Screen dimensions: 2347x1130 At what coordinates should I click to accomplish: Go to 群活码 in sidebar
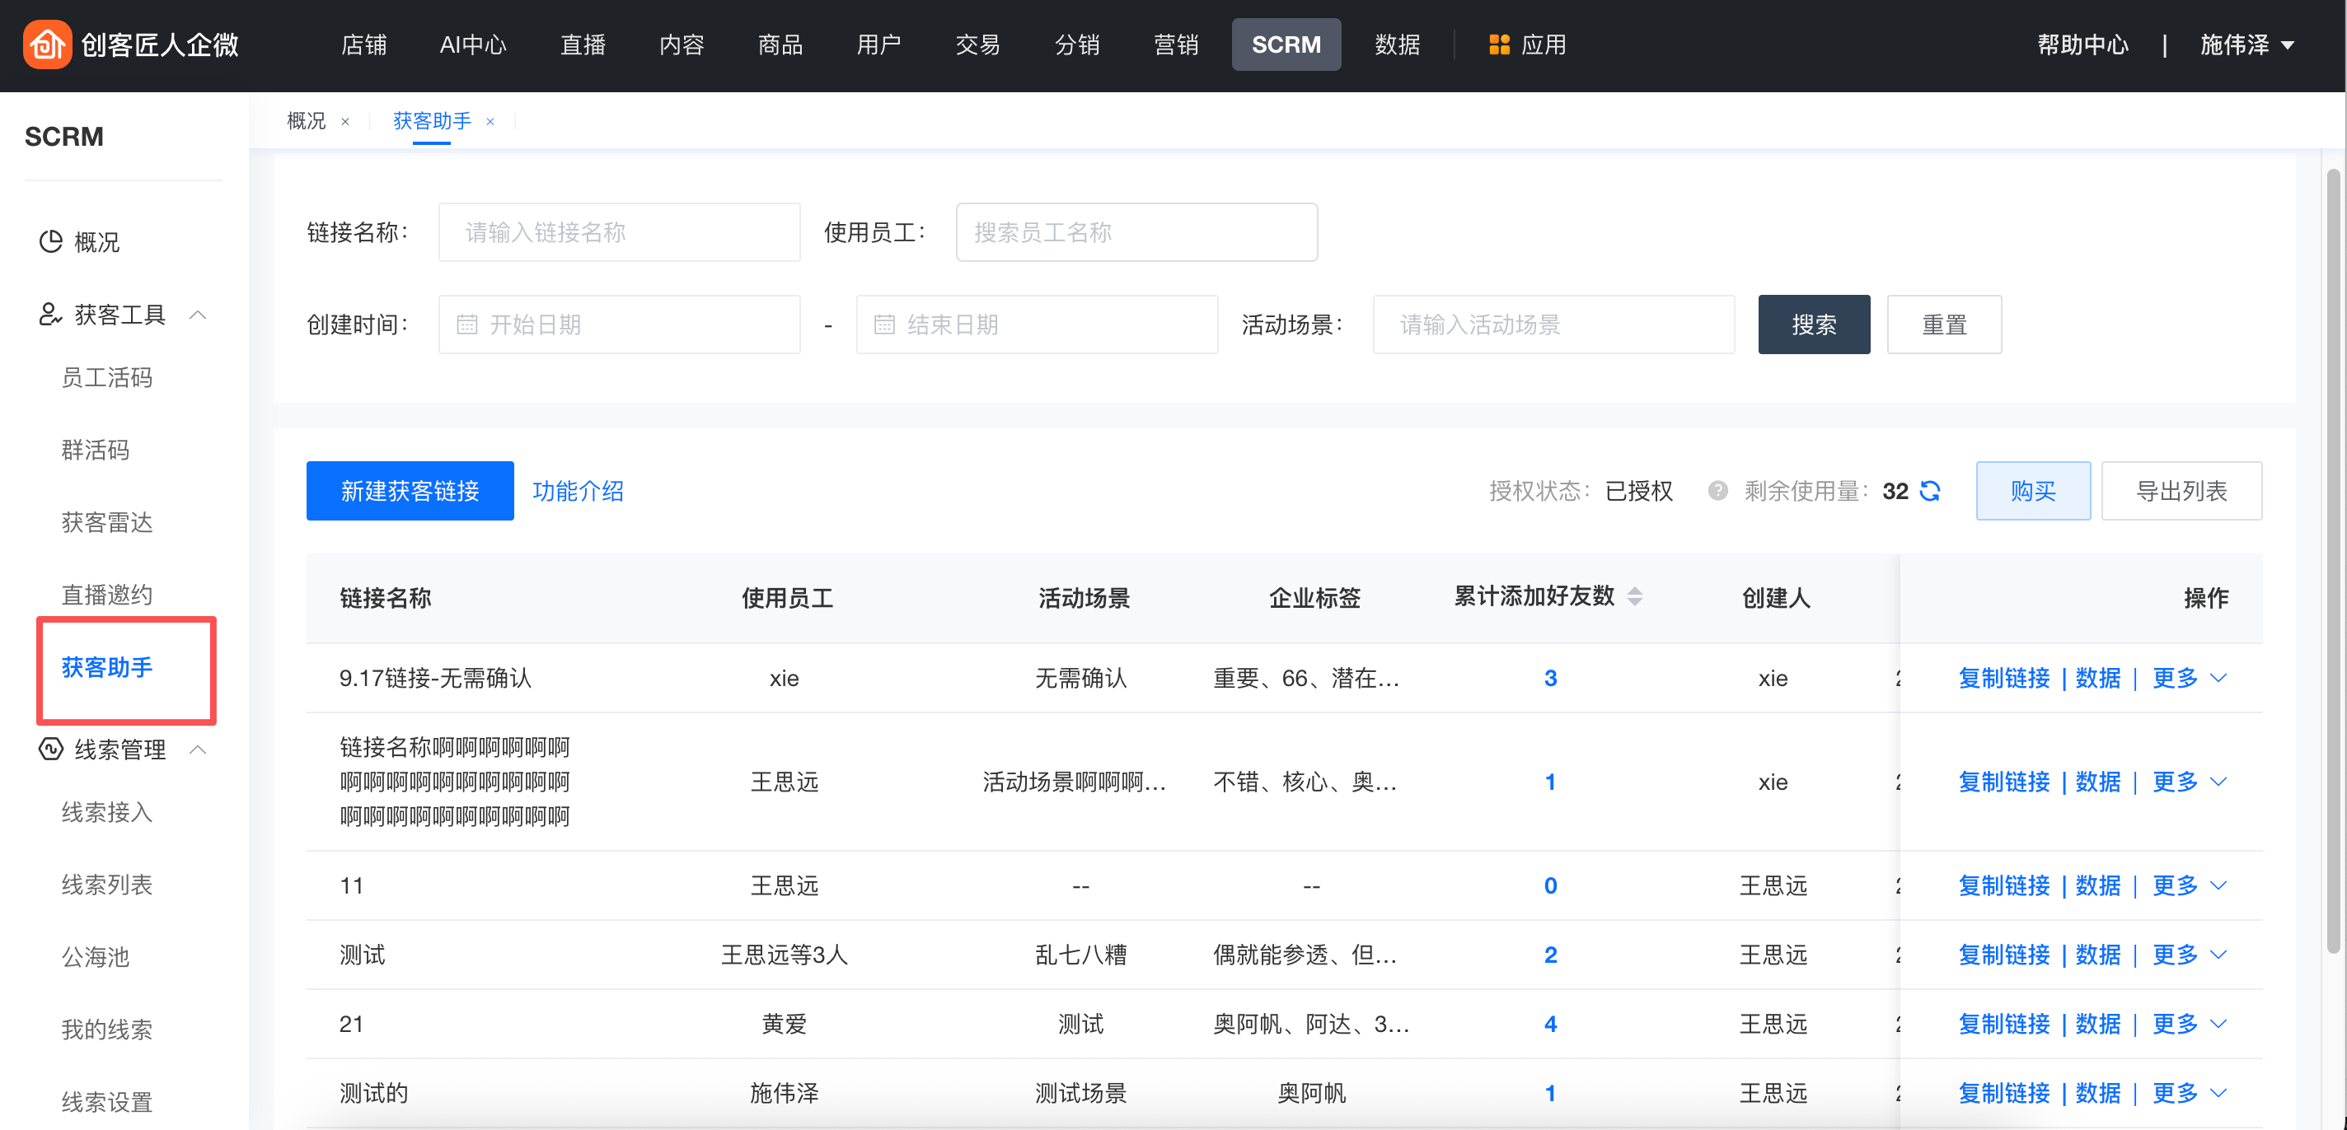(96, 450)
